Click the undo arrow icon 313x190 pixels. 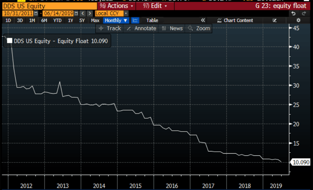tap(294, 13)
